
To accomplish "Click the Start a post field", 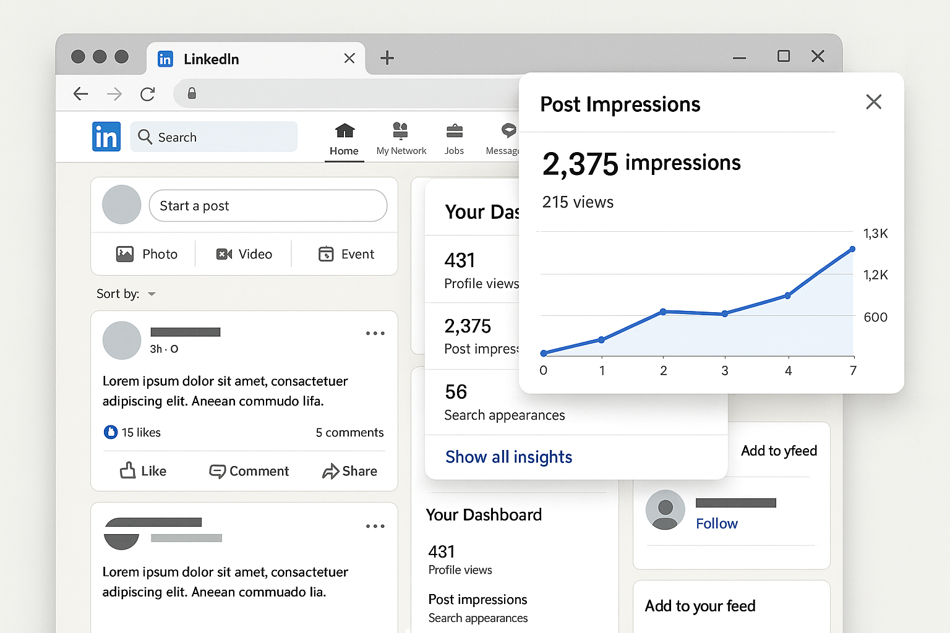I will pos(268,206).
